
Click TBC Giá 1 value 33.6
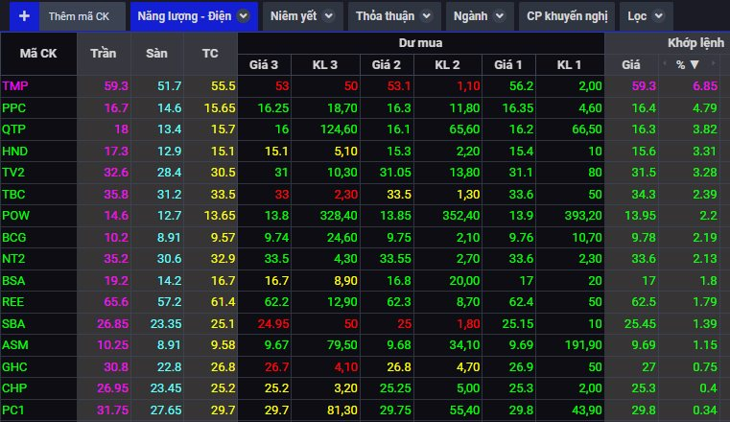click(521, 195)
